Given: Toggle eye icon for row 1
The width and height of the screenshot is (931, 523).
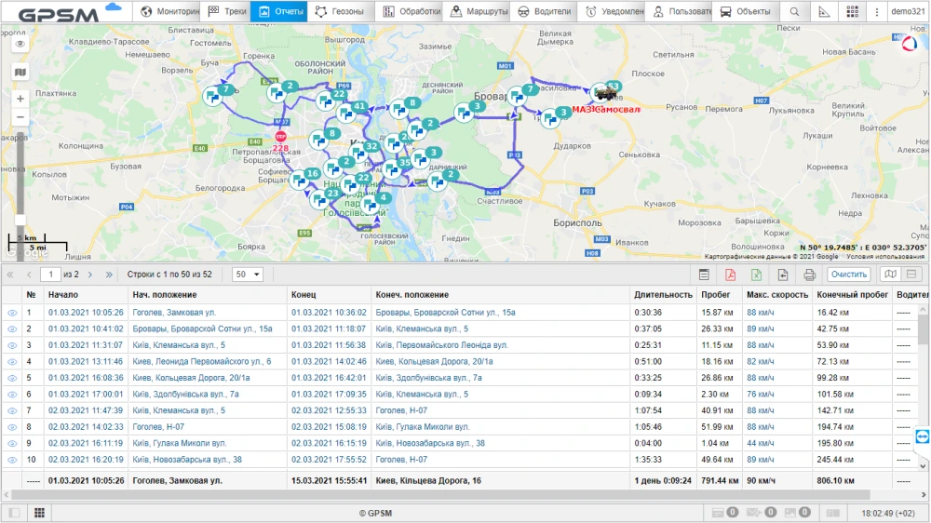Looking at the screenshot, I should click(x=13, y=314).
